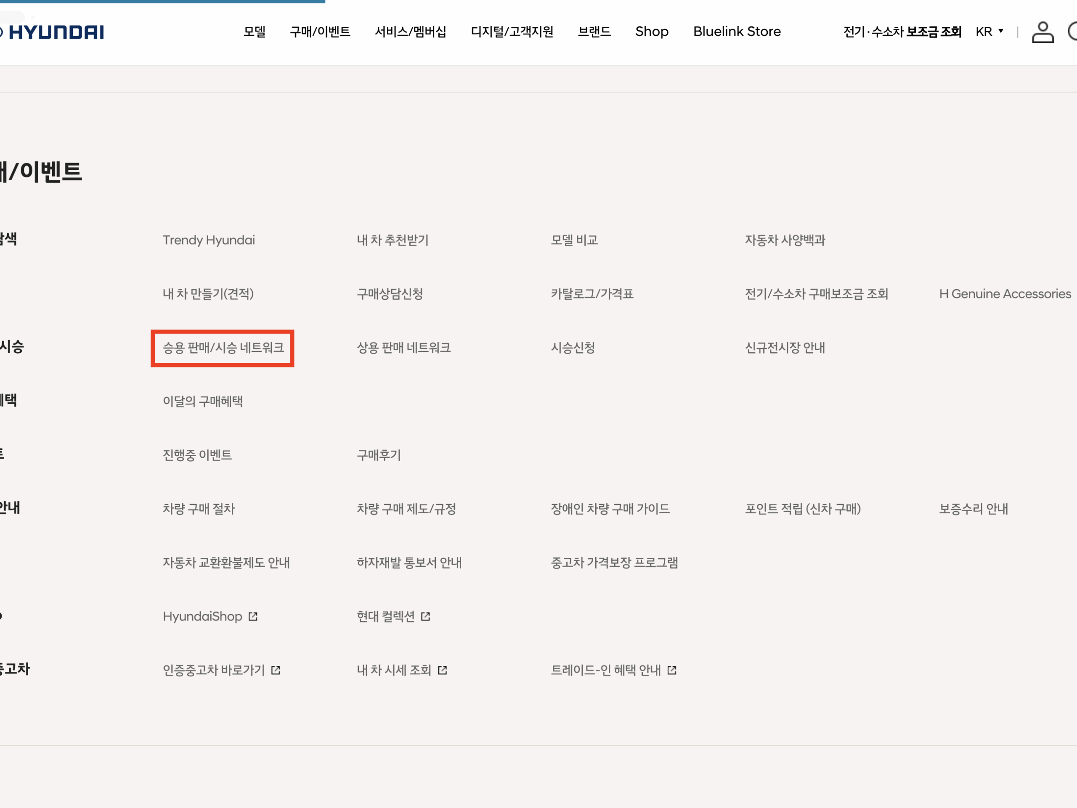Select the 구매/이벤트 menu item
1077x808 pixels.
pos(321,31)
